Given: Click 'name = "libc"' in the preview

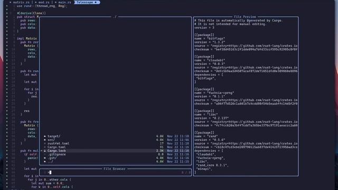Looking at the screenshot, I should tap(206, 115).
